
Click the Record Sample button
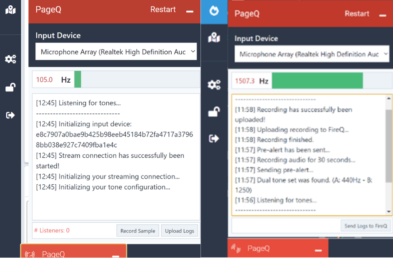click(138, 231)
